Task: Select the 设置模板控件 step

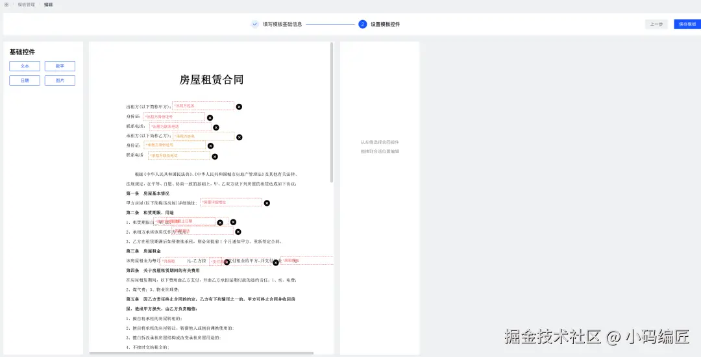Action: [x=386, y=24]
